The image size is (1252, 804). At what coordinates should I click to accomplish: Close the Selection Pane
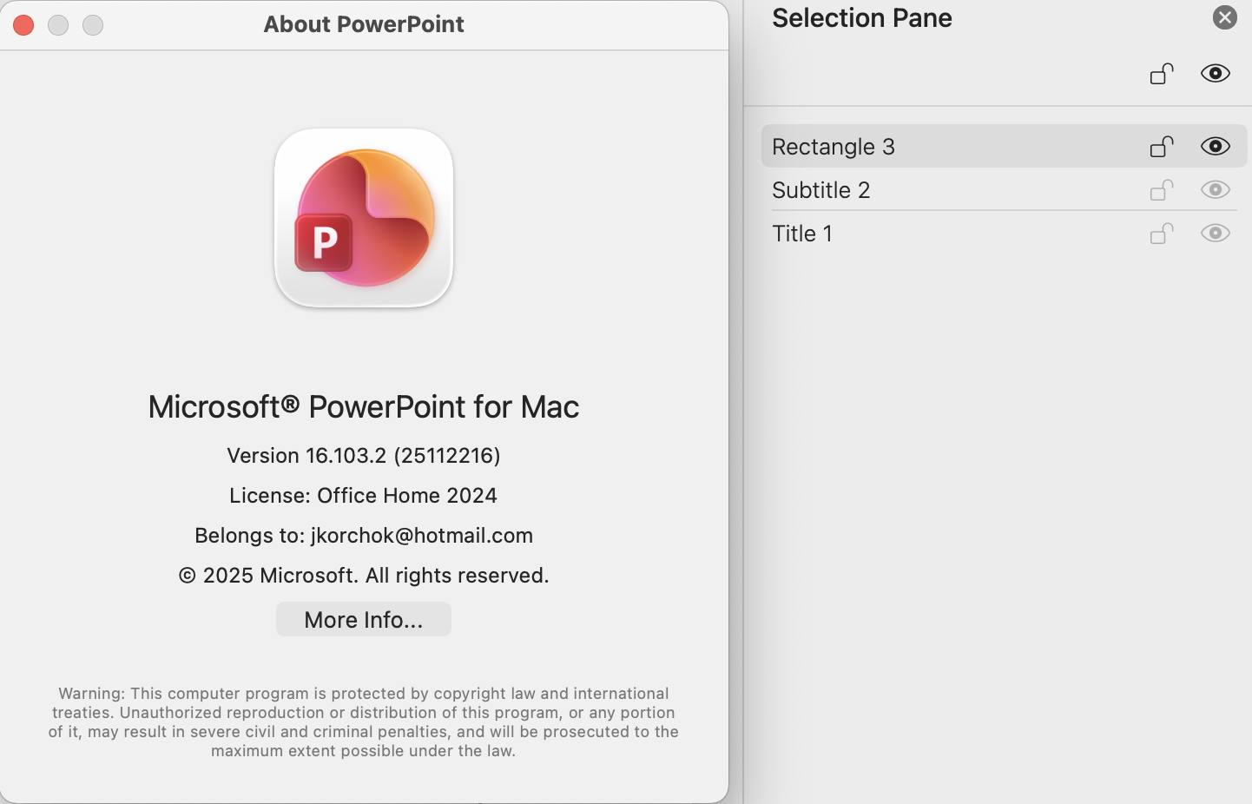[1224, 17]
